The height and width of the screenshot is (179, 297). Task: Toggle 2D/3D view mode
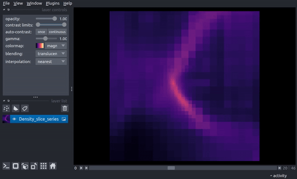pyautogui.click(x=15, y=166)
